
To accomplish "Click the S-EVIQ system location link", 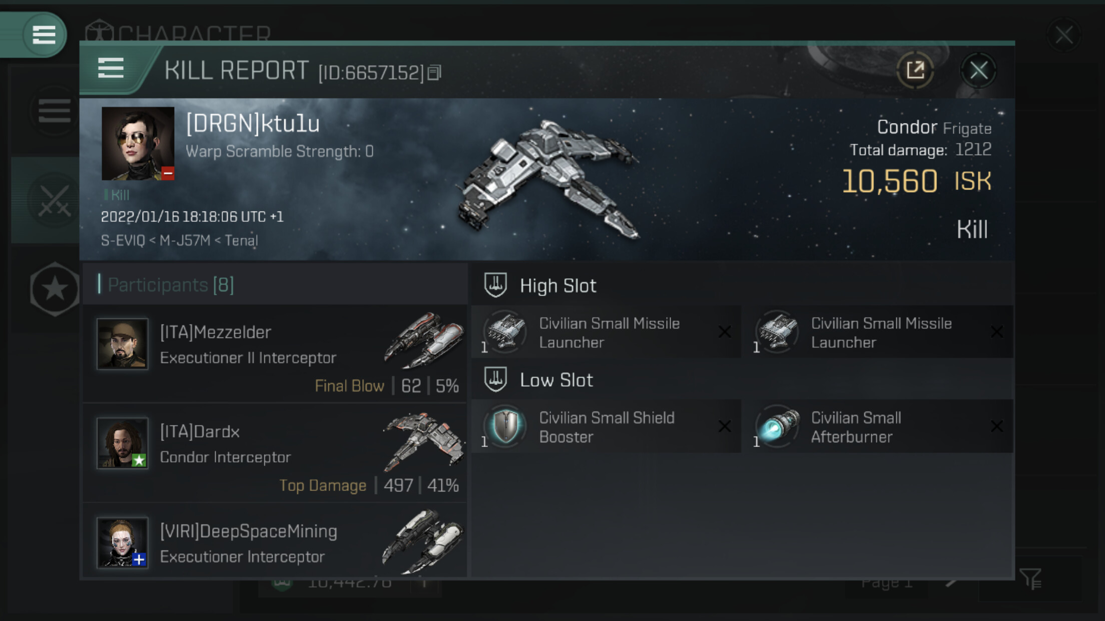I will click(123, 240).
